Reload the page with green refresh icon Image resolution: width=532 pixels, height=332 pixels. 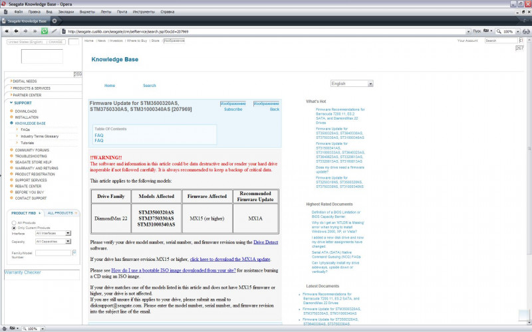(x=45, y=31)
